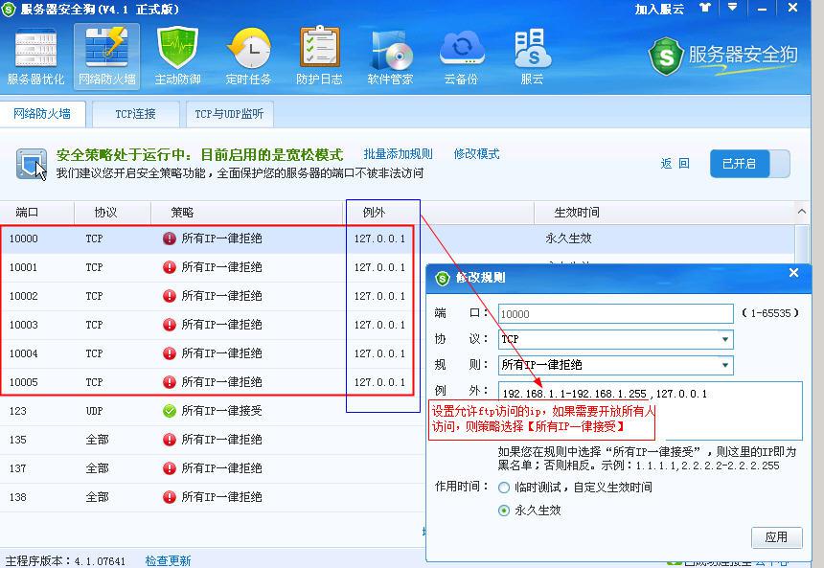Select 临时测试，自定义生效时间 radio button

[503, 488]
